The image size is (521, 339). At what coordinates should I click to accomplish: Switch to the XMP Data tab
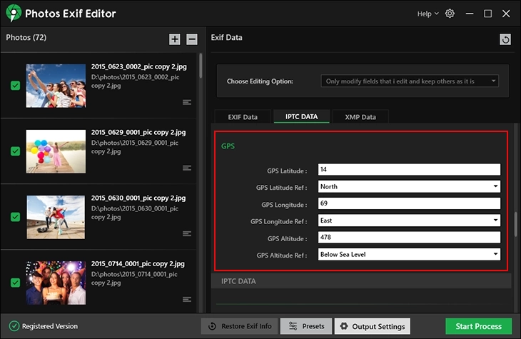360,117
